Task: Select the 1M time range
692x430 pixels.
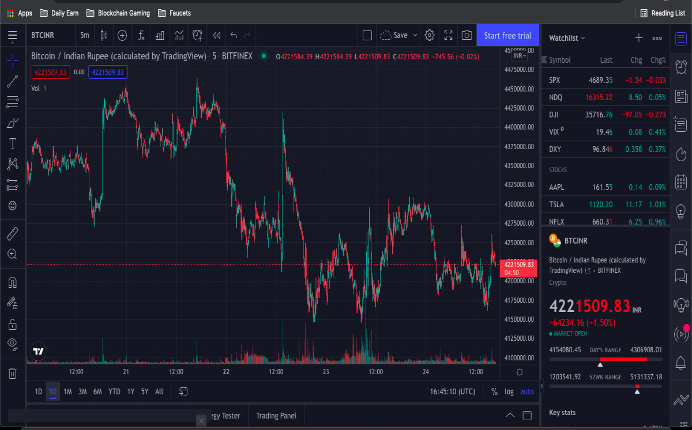Action: click(67, 392)
